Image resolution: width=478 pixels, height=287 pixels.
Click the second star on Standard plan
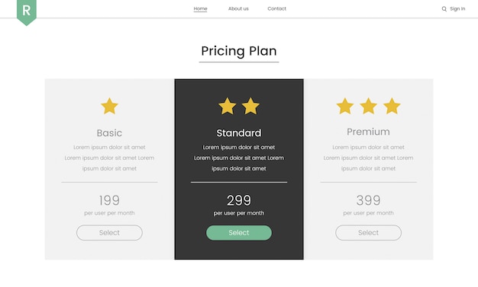tap(250, 106)
